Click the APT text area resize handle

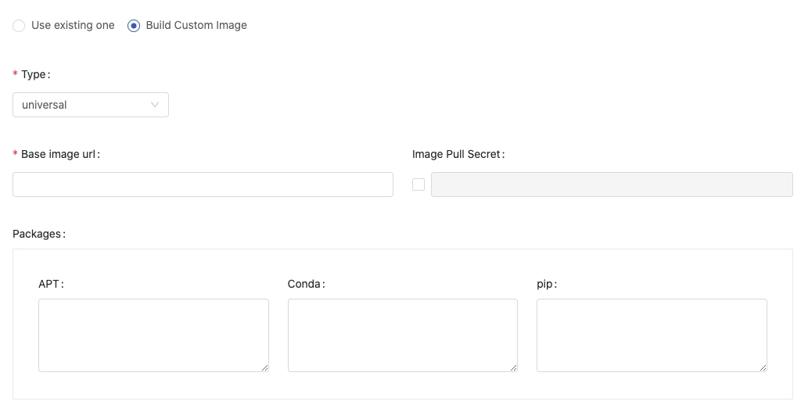coord(264,367)
